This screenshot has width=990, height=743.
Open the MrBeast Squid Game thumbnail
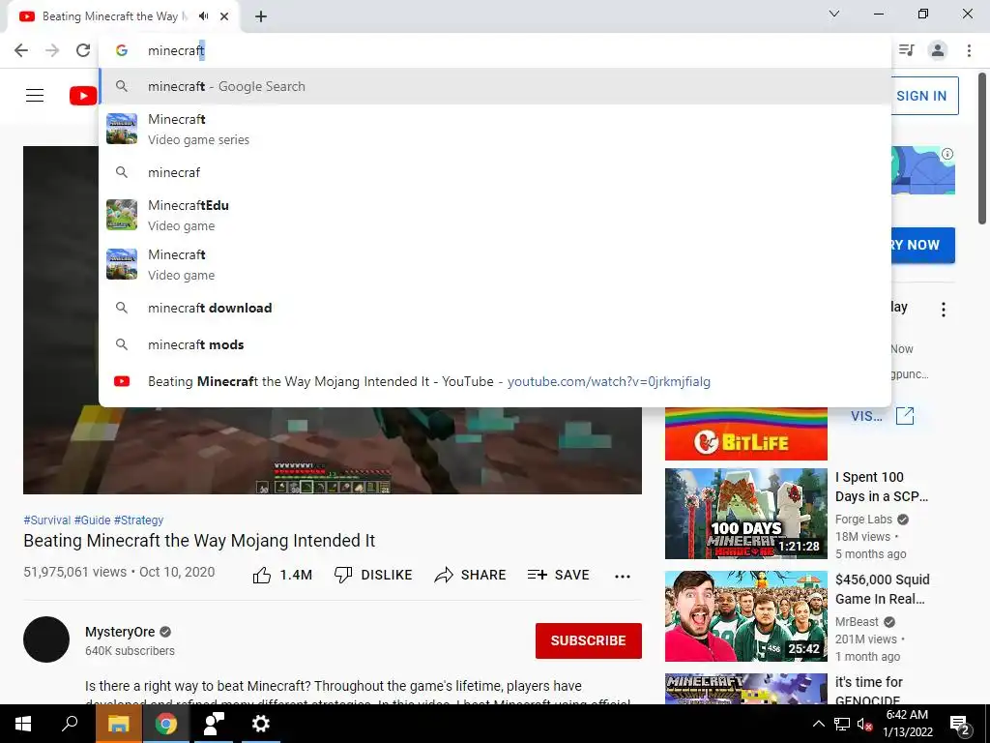coord(745,616)
